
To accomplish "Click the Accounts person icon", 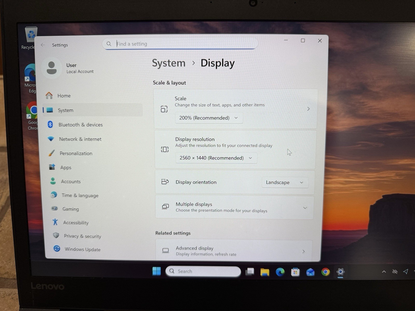I will [x=53, y=181].
